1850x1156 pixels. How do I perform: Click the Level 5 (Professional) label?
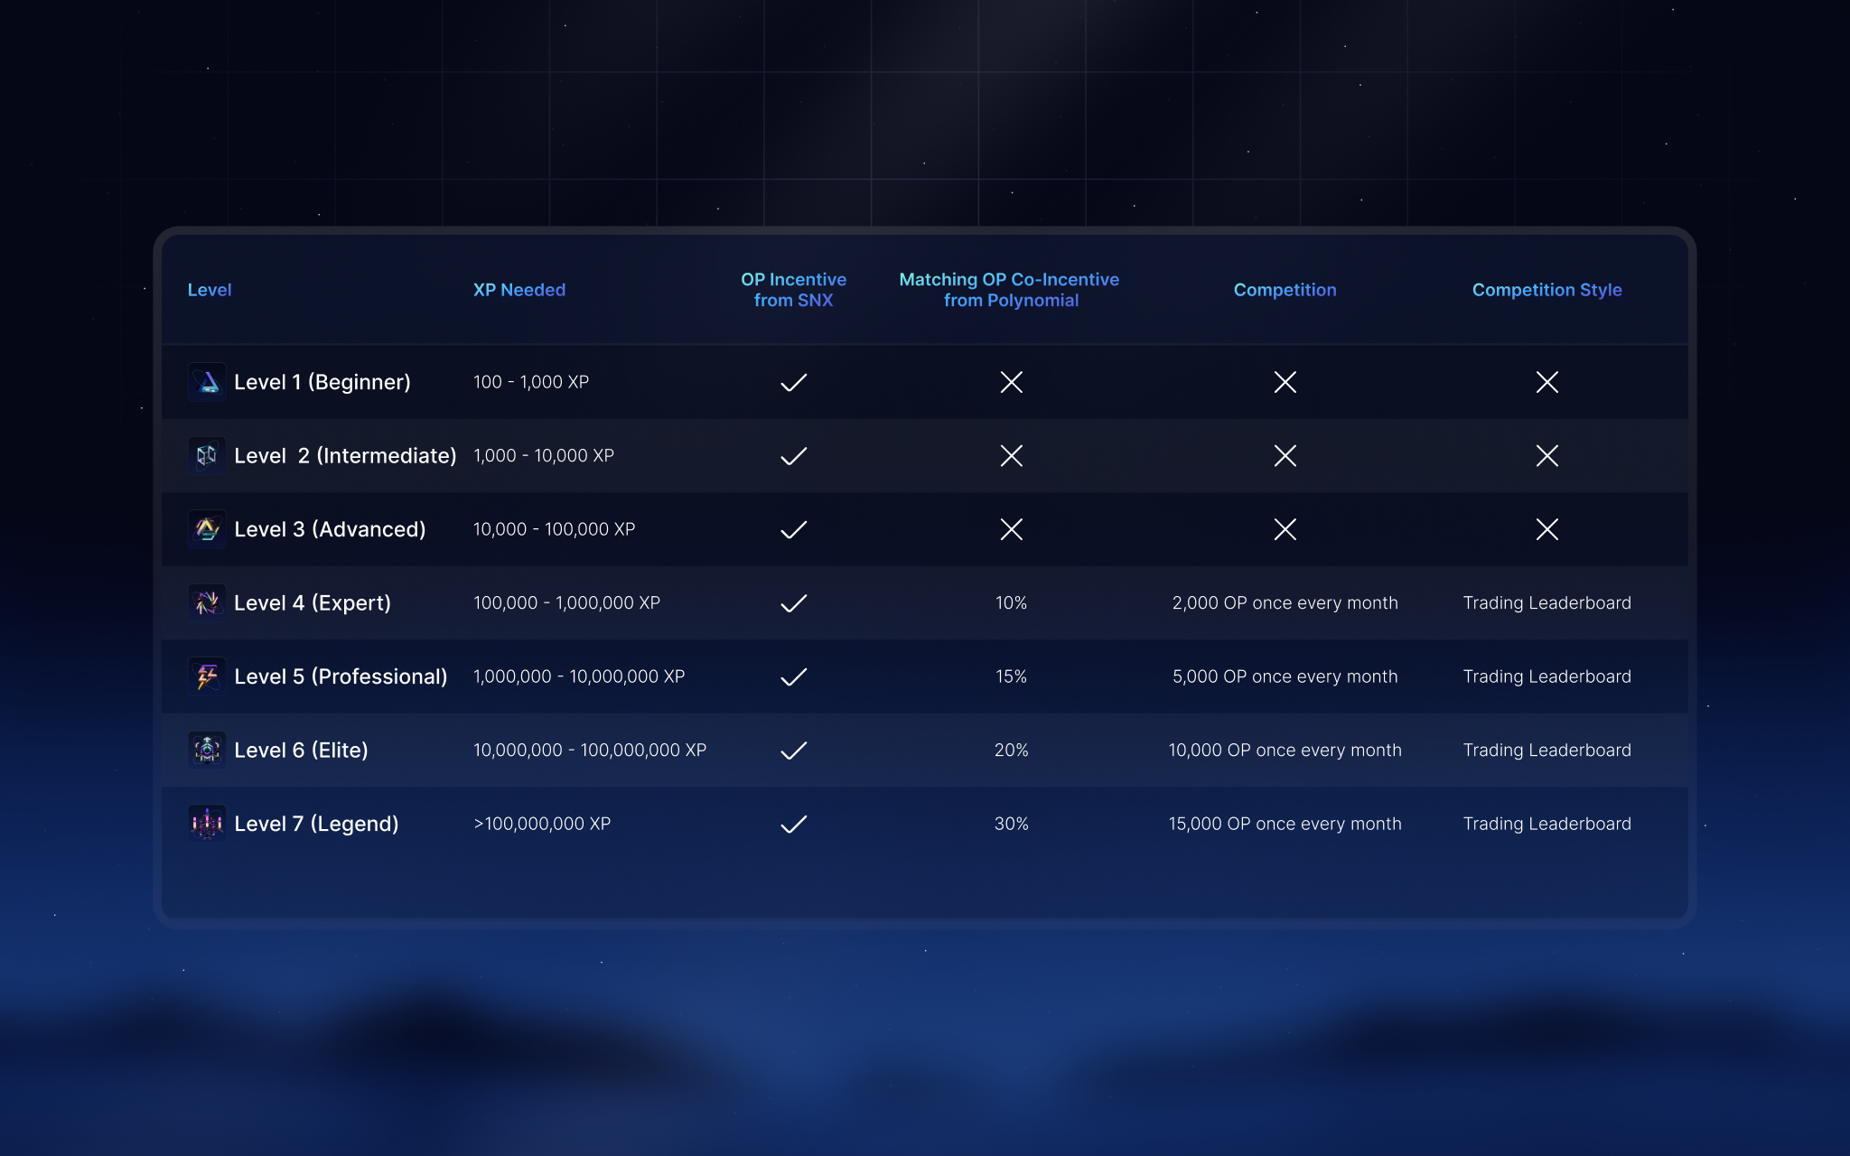(x=341, y=676)
